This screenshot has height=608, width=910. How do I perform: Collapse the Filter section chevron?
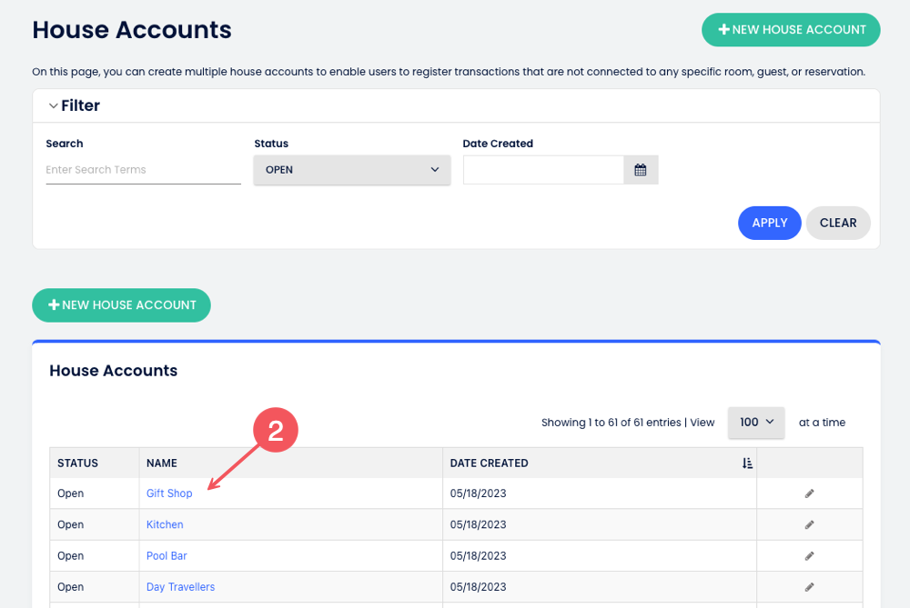pyautogui.click(x=54, y=106)
